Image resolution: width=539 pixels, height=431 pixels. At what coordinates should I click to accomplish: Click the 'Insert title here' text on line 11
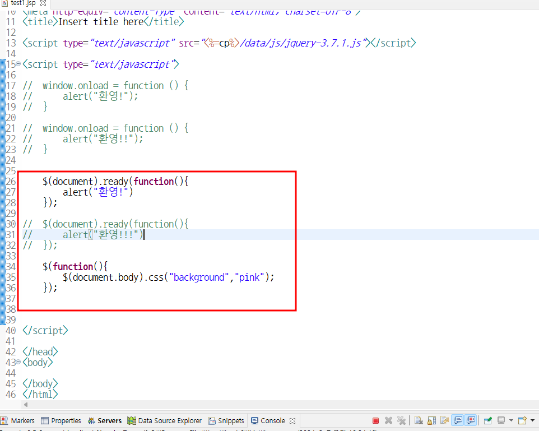click(x=101, y=22)
